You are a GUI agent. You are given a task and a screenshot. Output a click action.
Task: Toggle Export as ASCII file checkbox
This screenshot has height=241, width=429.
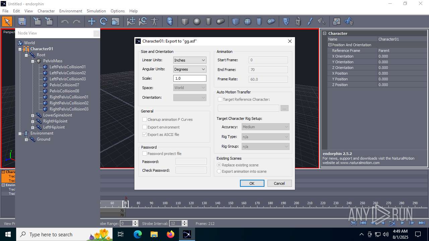144,135
